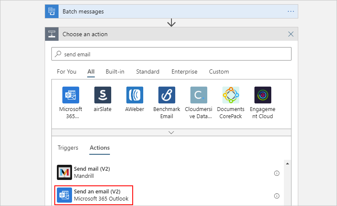Image resolution: width=337 pixels, height=206 pixels.
Task: Show info for Send an email (V2)
Action: (x=277, y=196)
